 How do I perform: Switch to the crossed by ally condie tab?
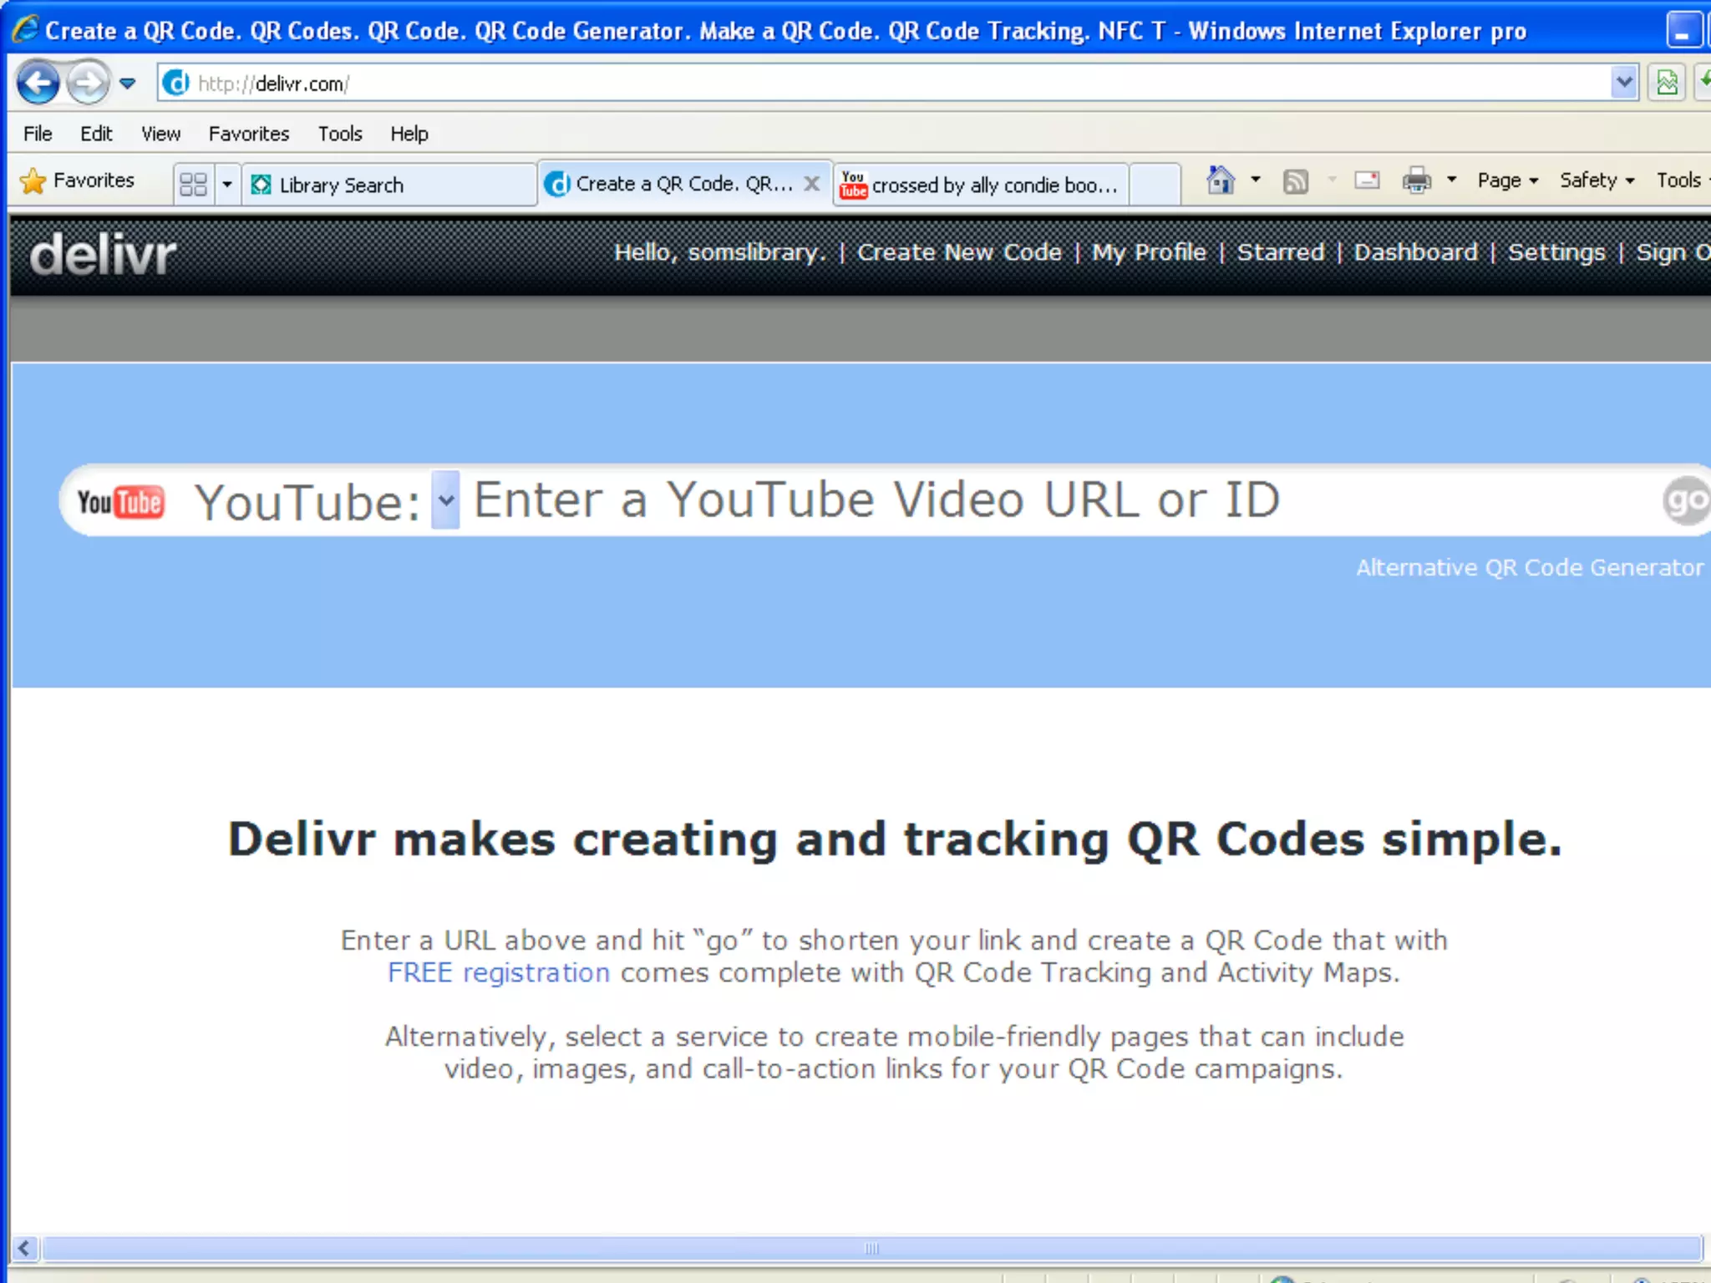click(x=982, y=185)
